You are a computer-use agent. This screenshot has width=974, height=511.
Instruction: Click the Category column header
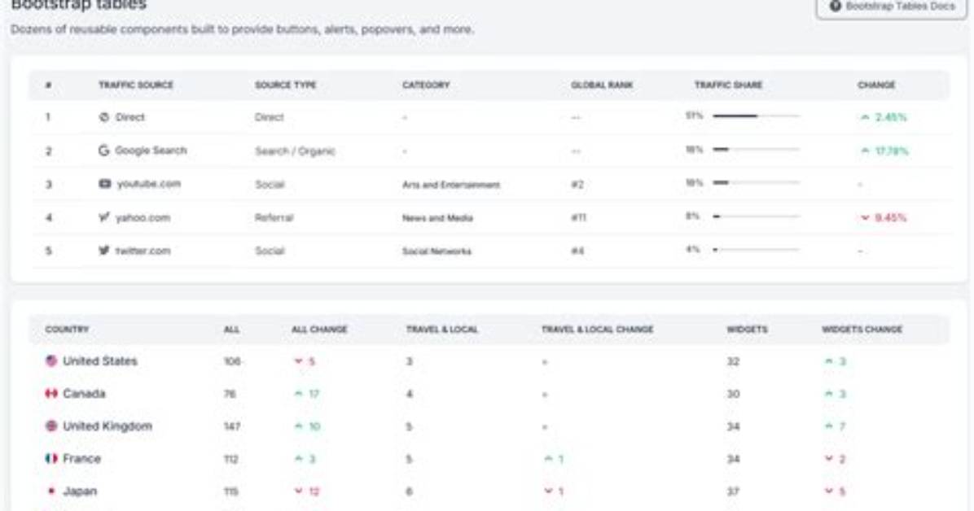click(x=425, y=85)
